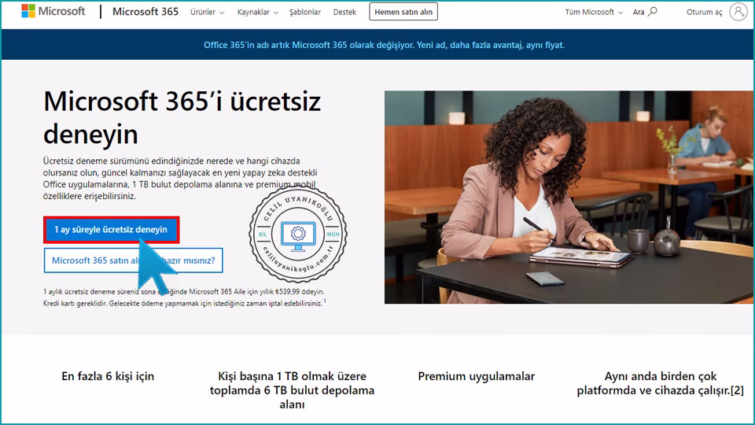This screenshot has width=755, height=425.
Task: Click the Microsoft logo
Action: click(53, 11)
